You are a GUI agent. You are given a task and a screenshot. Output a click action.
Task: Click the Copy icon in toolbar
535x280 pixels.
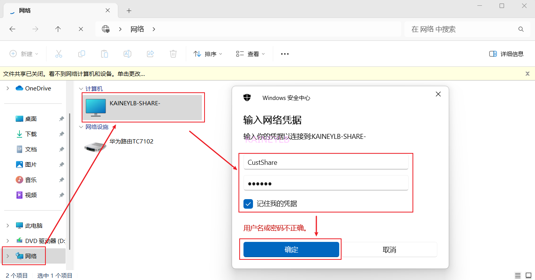tap(81, 54)
